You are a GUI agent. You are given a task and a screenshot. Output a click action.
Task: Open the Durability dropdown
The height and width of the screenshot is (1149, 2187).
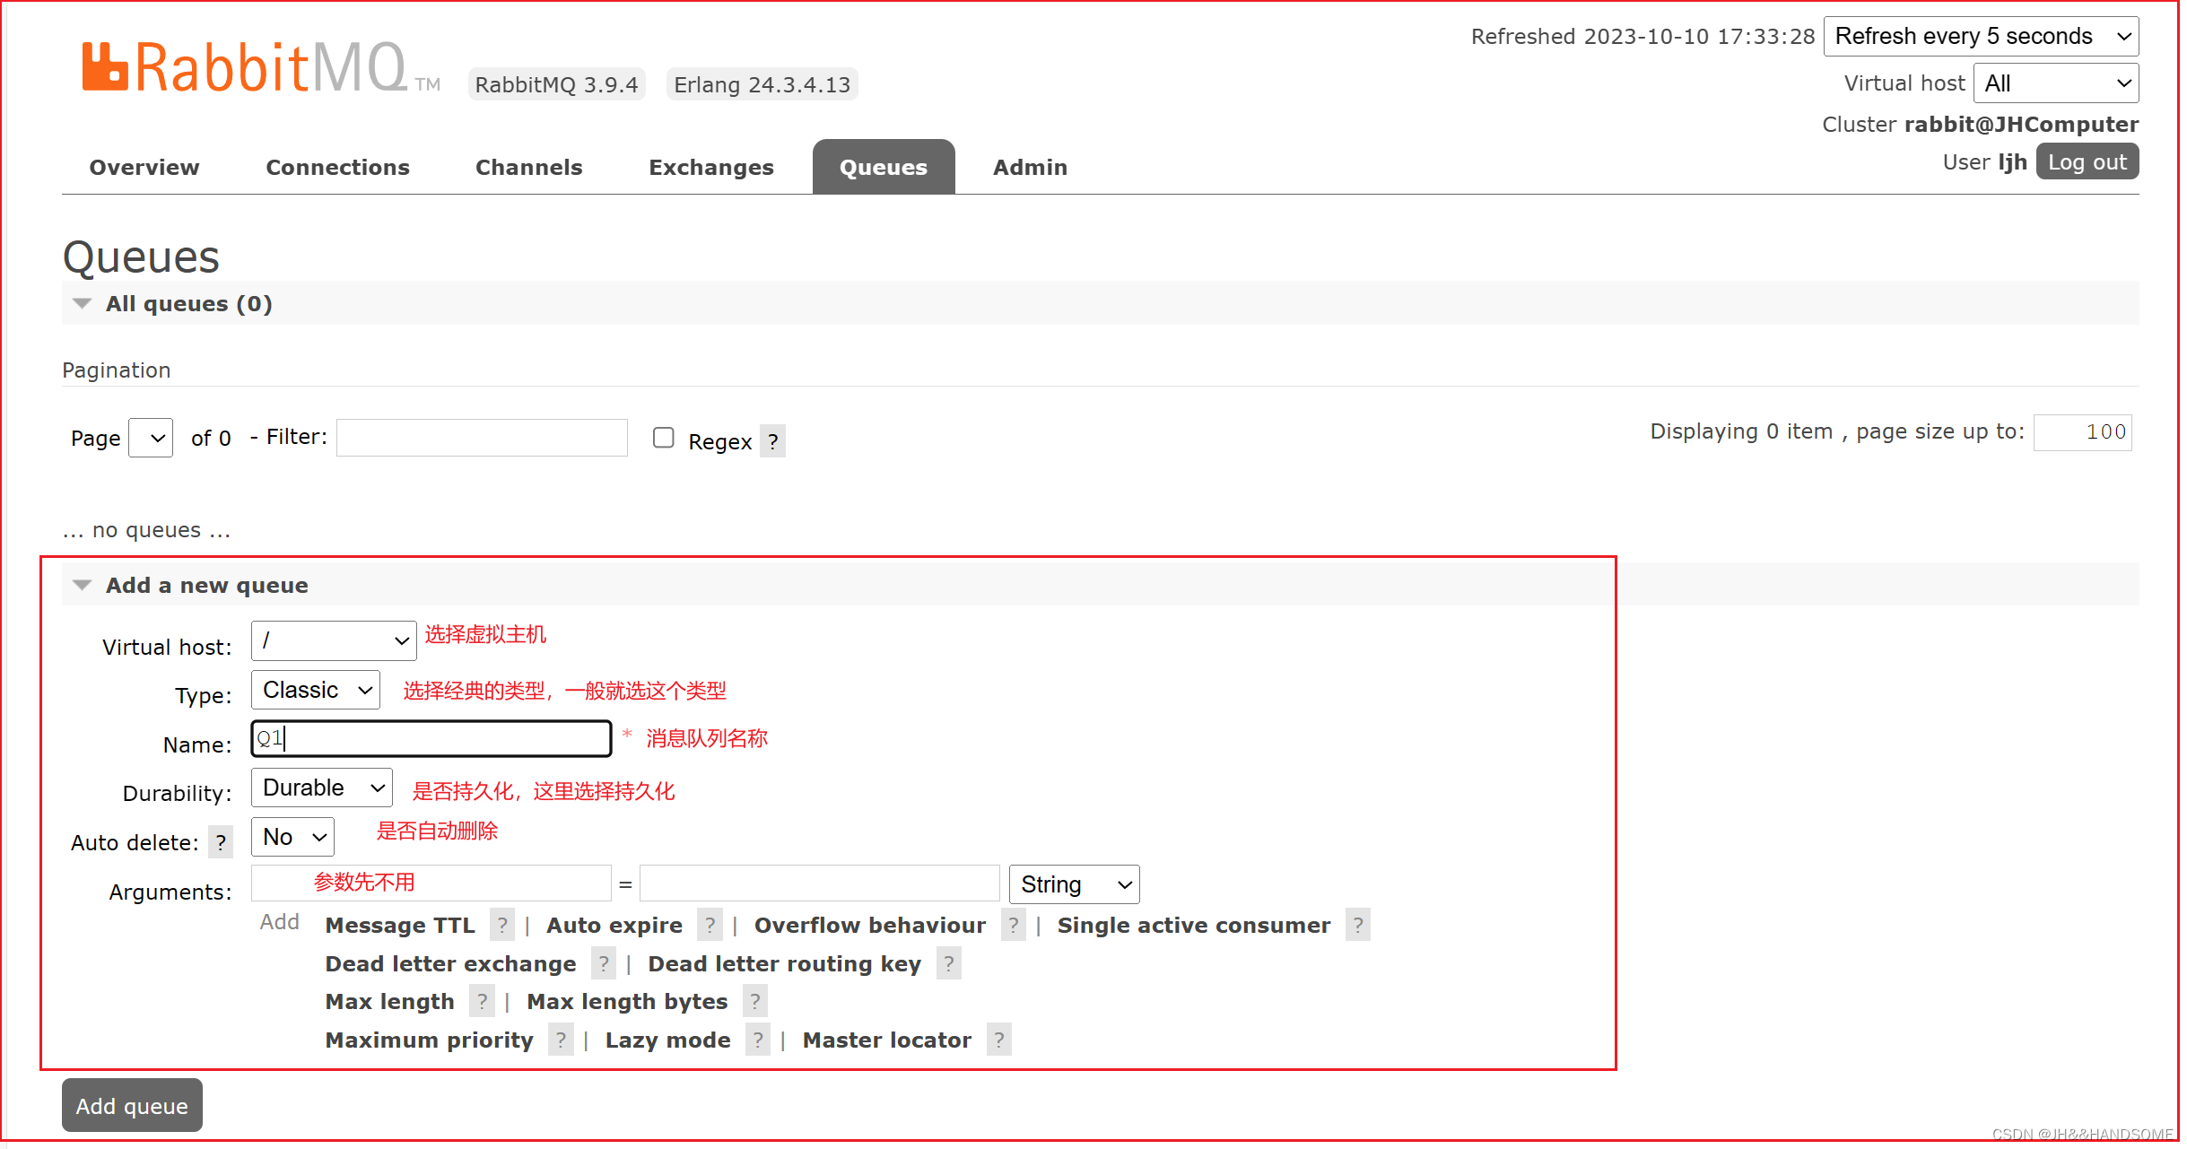point(322,788)
